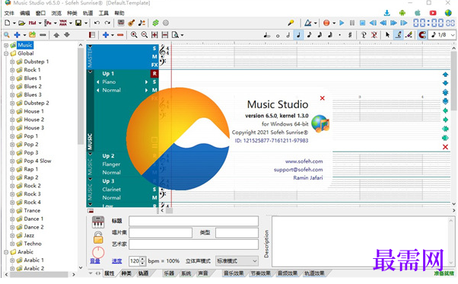
Task: Select the arrow pointer tool
Action: (387, 35)
